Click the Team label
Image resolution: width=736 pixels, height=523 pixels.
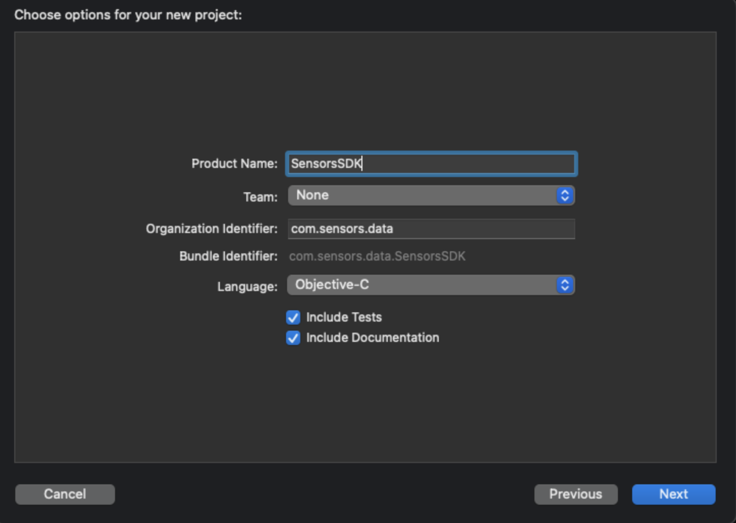click(x=261, y=197)
